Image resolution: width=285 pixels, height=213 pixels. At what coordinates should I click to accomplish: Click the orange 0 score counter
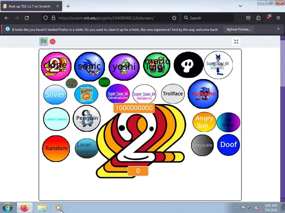138,171
